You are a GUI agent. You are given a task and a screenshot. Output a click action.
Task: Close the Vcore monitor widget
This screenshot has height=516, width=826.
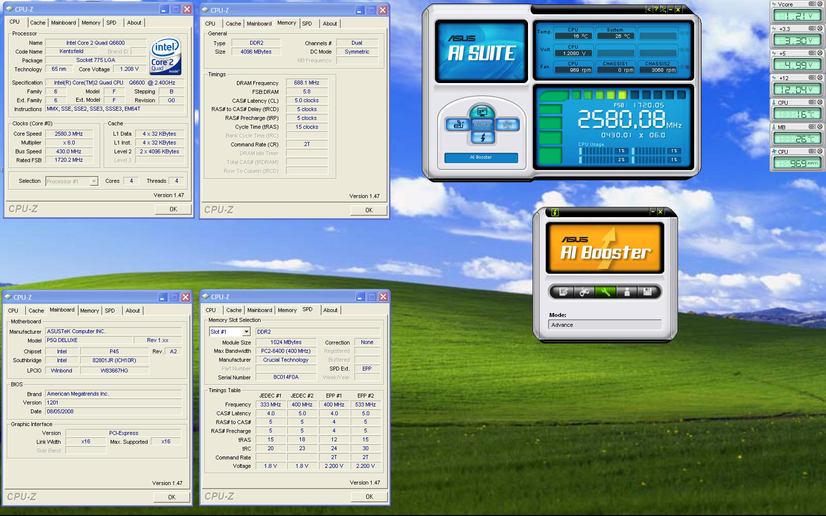(820, 4)
